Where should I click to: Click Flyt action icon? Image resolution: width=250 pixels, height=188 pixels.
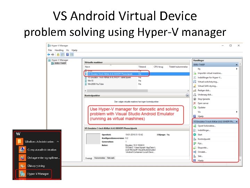pyautogui.click(x=195, y=143)
